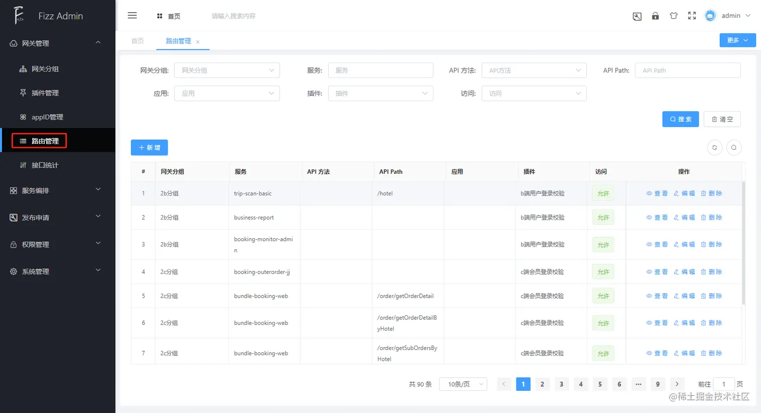Click the pagination ellipsis jump button
The height and width of the screenshot is (413, 761).
[638, 384]
